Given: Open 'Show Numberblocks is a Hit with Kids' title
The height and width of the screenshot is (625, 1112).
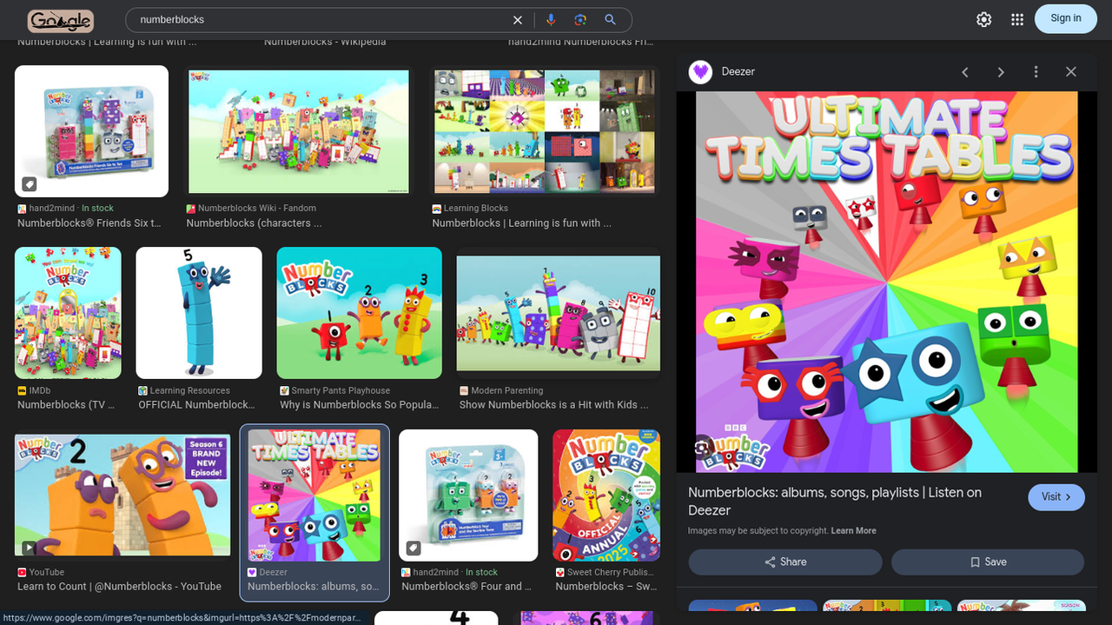Looking at the screenshot, I should [554, 405].
